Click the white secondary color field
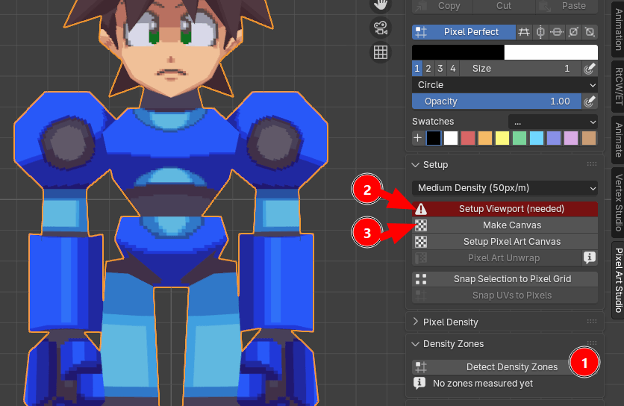Image resolution: width=624 pixels, height=406 pixels. tap(551, 52)
